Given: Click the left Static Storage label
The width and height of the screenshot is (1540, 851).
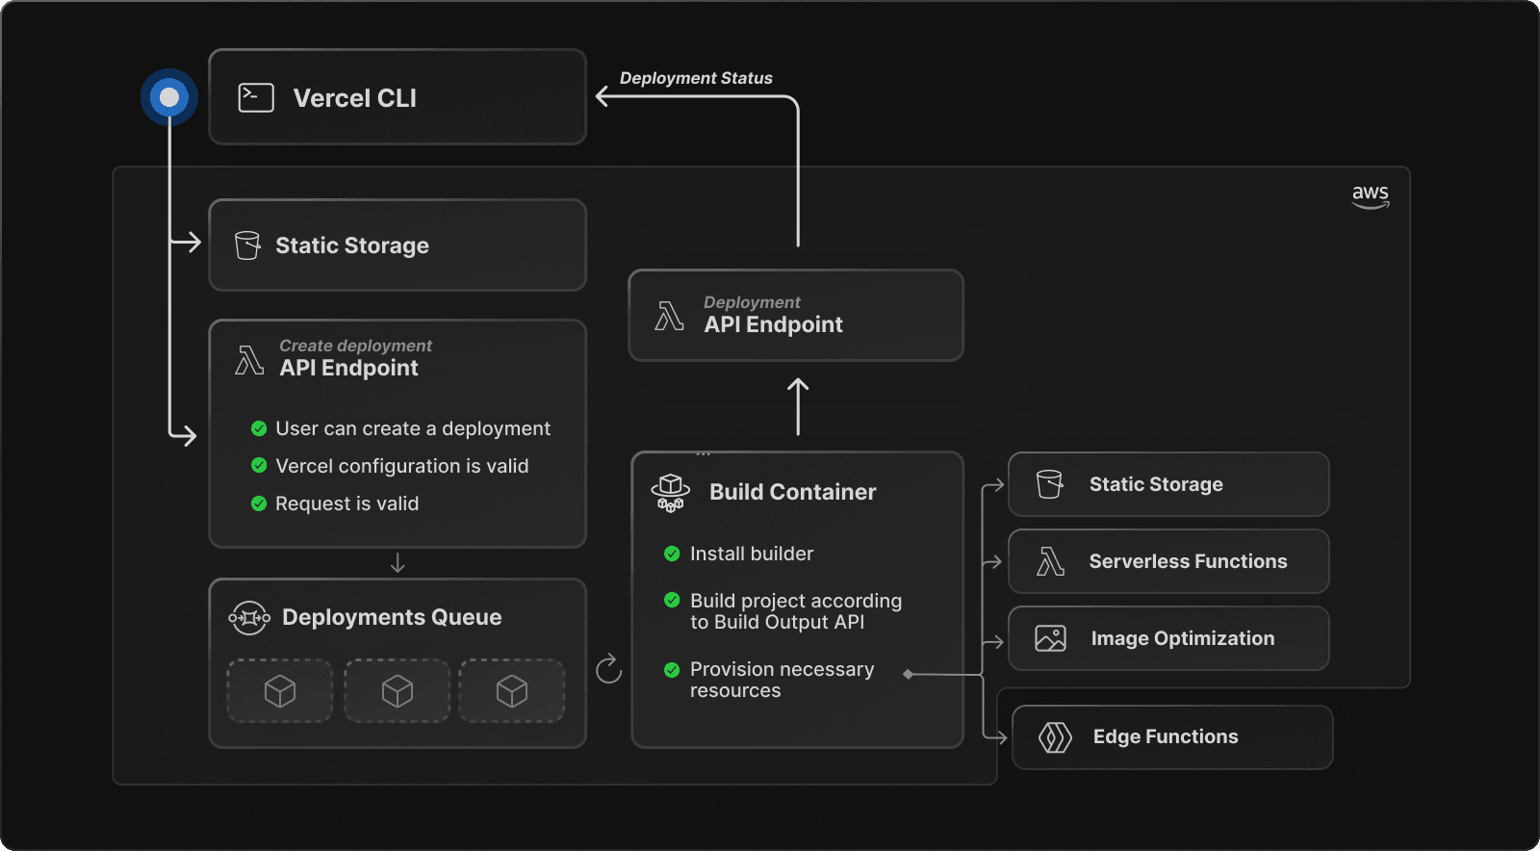Looking at the screenshot, I should [x=352, y=245].
